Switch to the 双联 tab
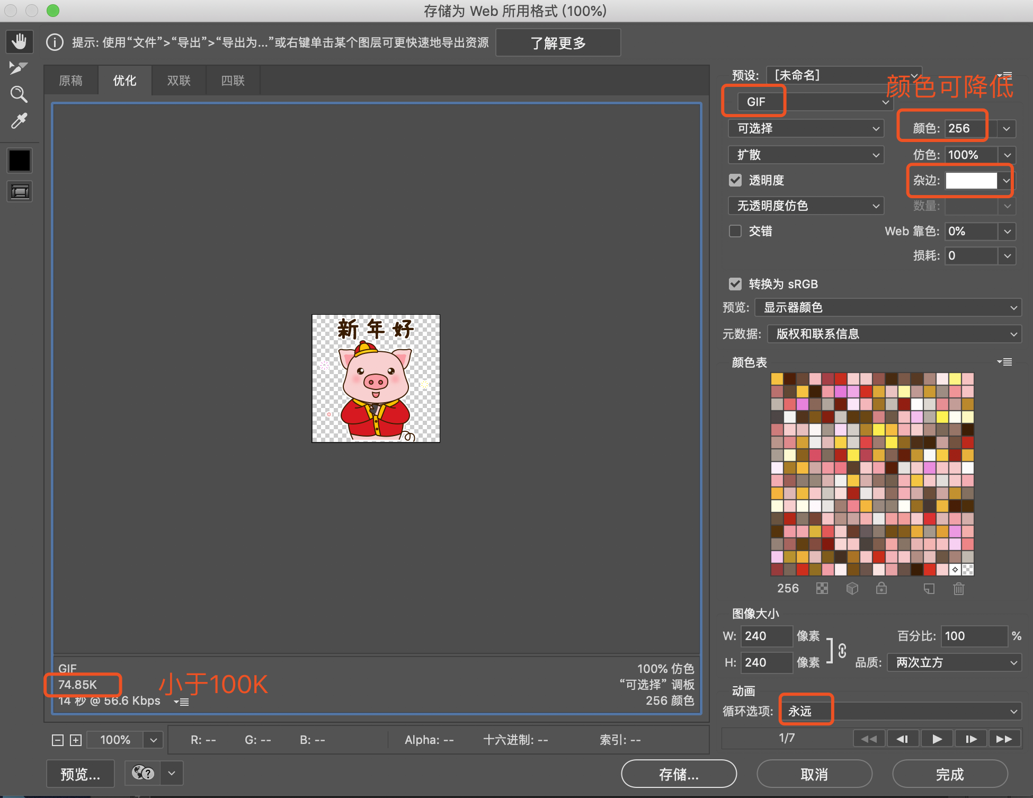 tap(179, 81)
